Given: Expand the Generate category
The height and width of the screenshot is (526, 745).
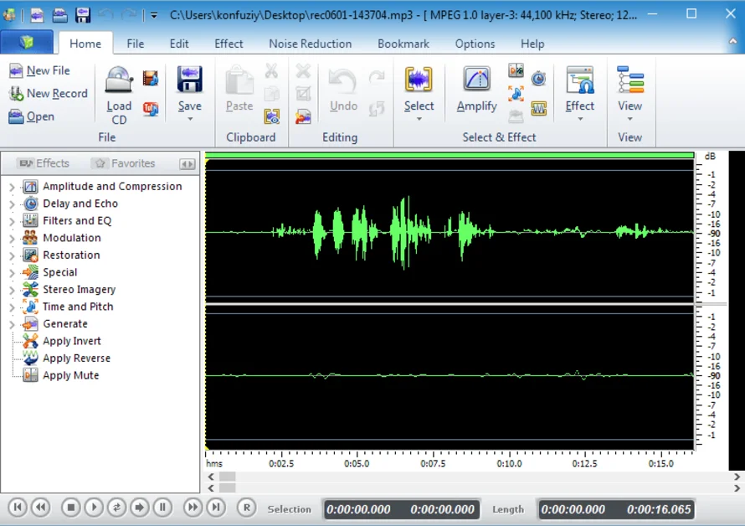Looking at the screenshot, I should pos(12,324).
